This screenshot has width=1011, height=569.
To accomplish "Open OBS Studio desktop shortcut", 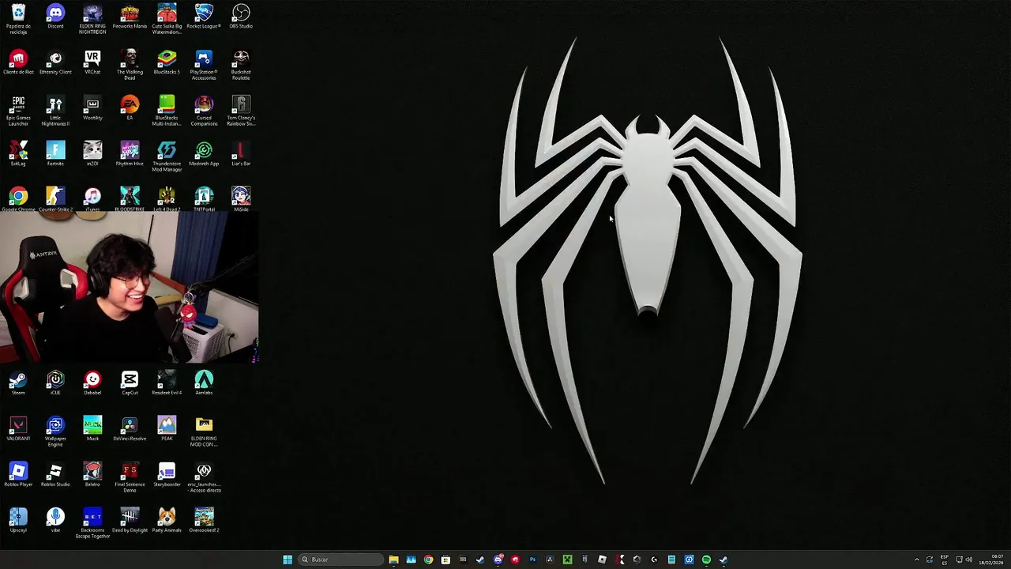I will [x=241, y=17].
